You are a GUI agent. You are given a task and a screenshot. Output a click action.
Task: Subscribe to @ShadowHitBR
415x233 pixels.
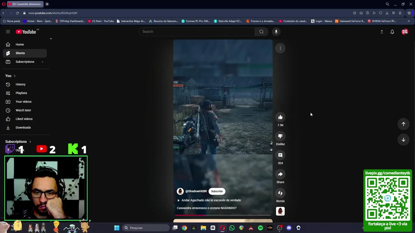click(217, 191)
